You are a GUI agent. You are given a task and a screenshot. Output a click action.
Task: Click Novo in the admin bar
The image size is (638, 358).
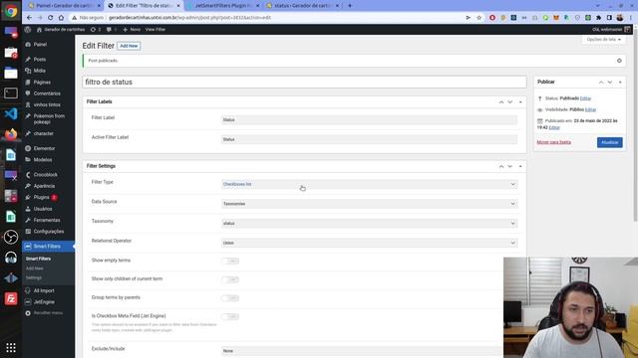[x=132, y=29]
